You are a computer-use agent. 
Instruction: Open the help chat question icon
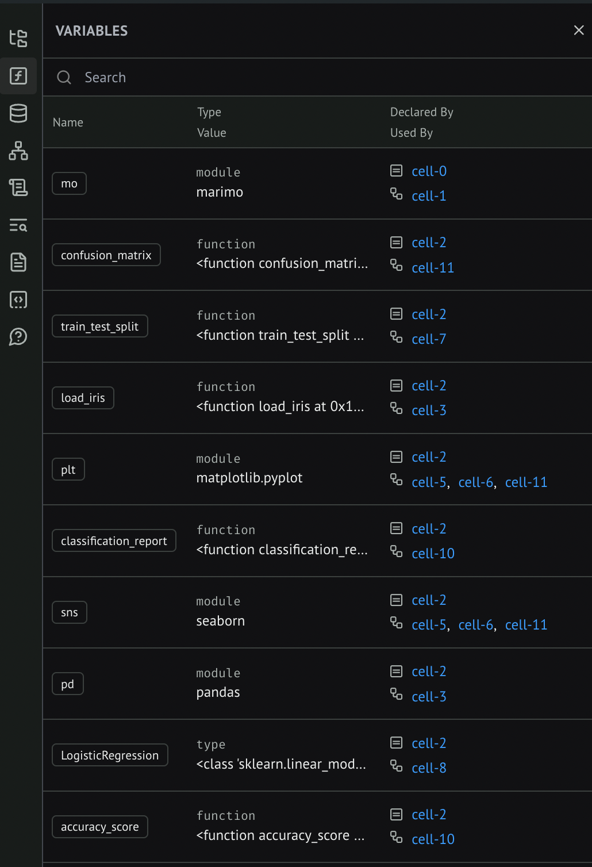click(x=18, y=337)
